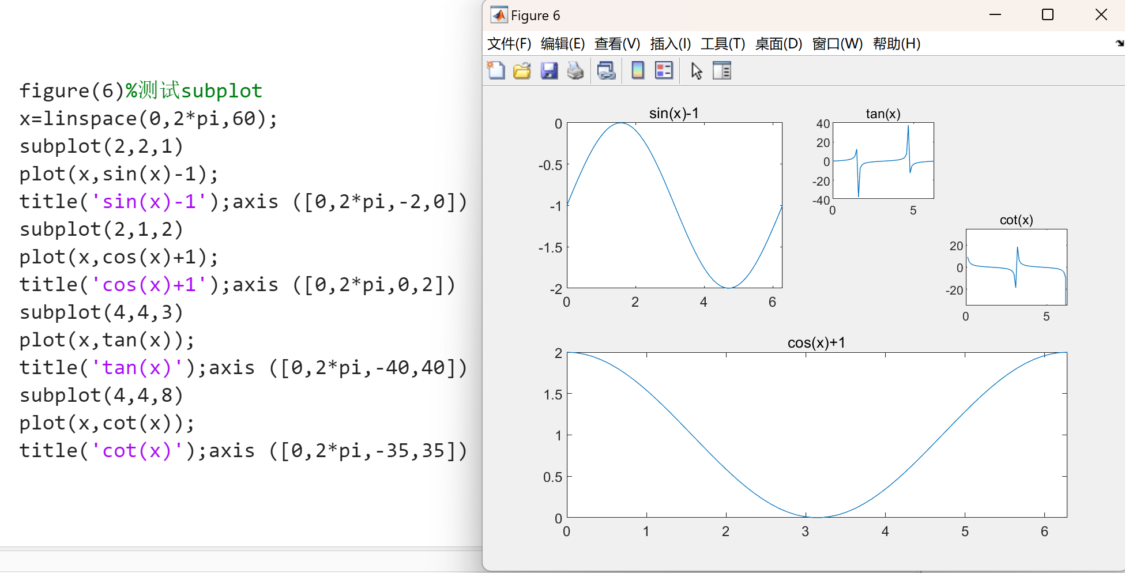Click the Link Plot toolbar icon
Viewport: 1125px width, 573px height.
click(x=606, y=70)
